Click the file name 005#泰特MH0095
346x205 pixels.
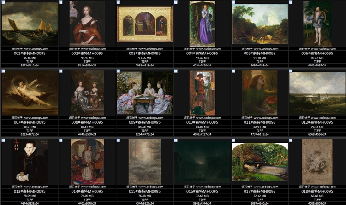click(x=260, y=53)
